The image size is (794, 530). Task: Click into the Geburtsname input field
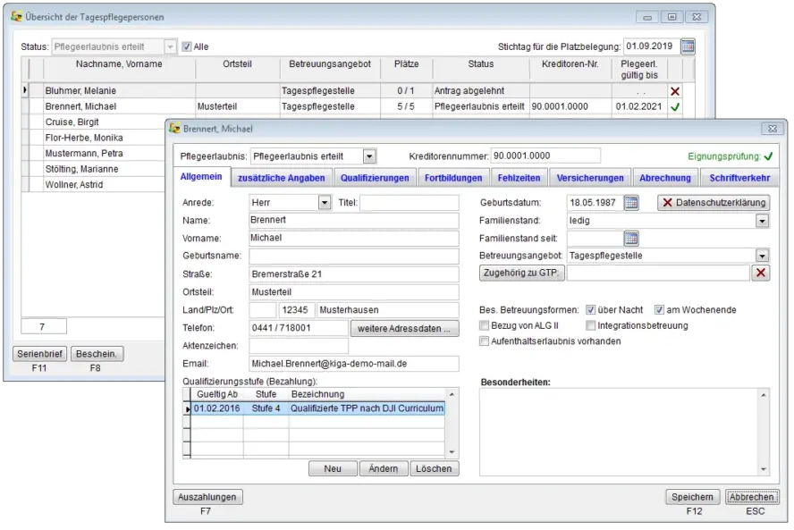click(x=353, y=256)
